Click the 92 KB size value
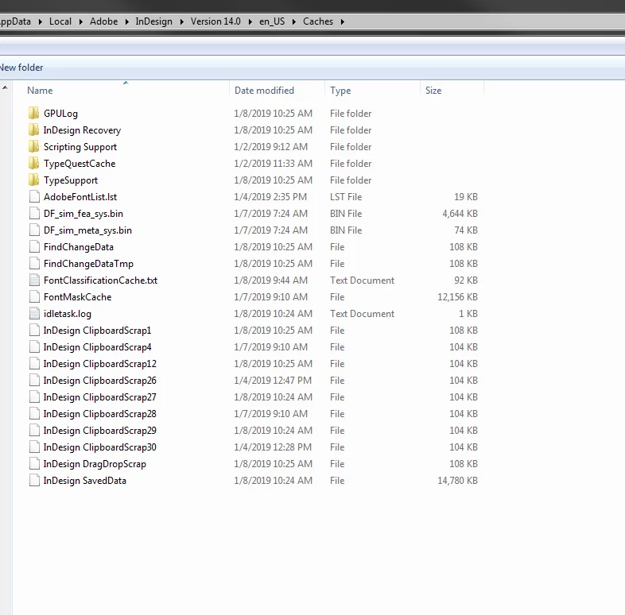This screenshot has width=625, height=615. click(465, 280)
